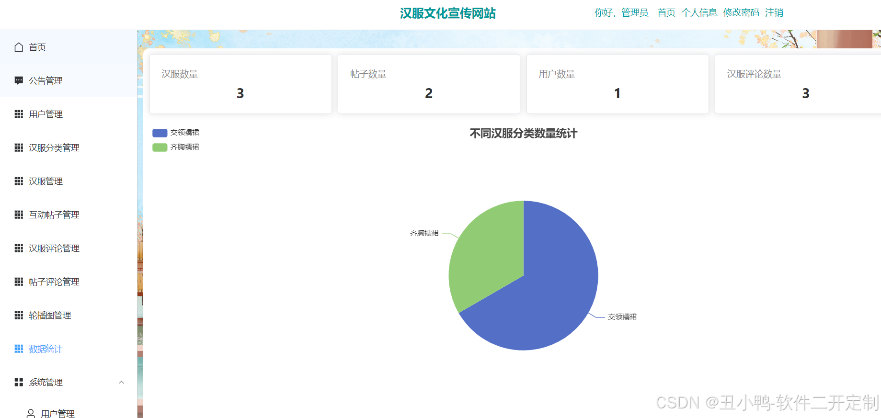Toggle 交领襦裙 blue legend swatch
Image resolution: width=881 pixels, height=418 pixels.
[x=160, y=133]
